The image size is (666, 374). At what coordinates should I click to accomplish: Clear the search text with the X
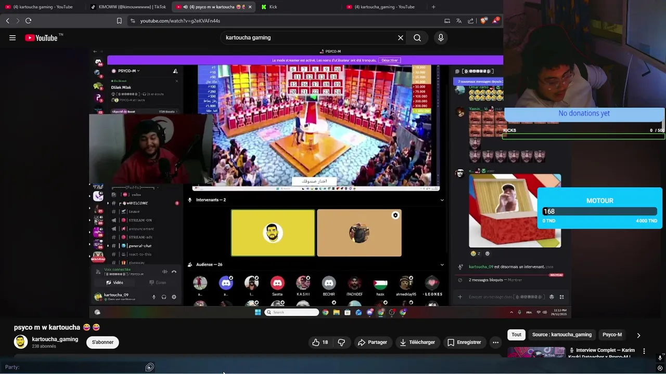coord(401,37)
